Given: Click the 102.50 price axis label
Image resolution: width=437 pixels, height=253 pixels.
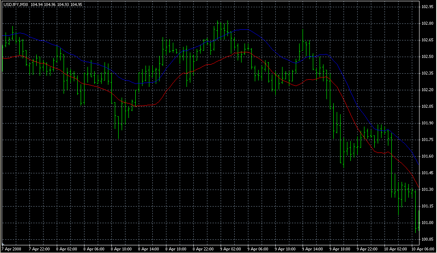Looking at the screenshot, I should [427, 57].
